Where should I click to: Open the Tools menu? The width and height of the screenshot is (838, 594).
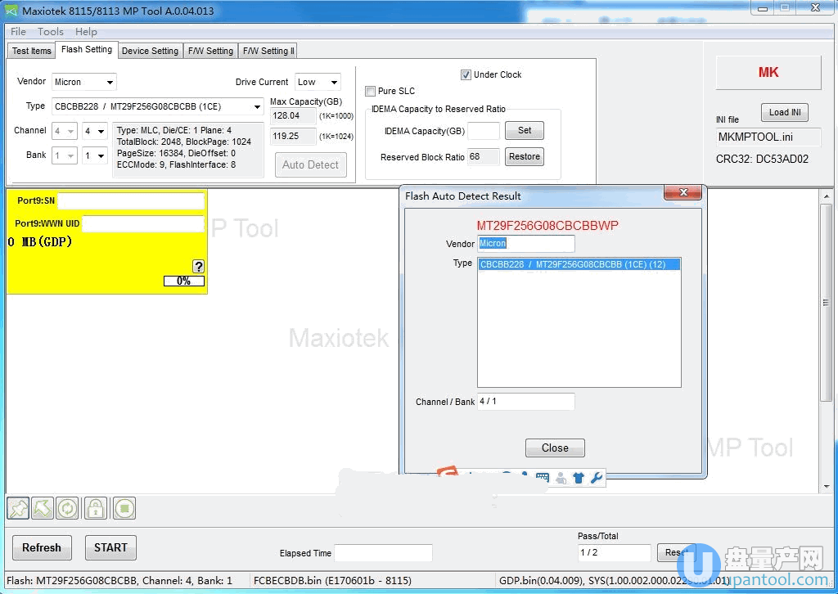coord(50,32)
